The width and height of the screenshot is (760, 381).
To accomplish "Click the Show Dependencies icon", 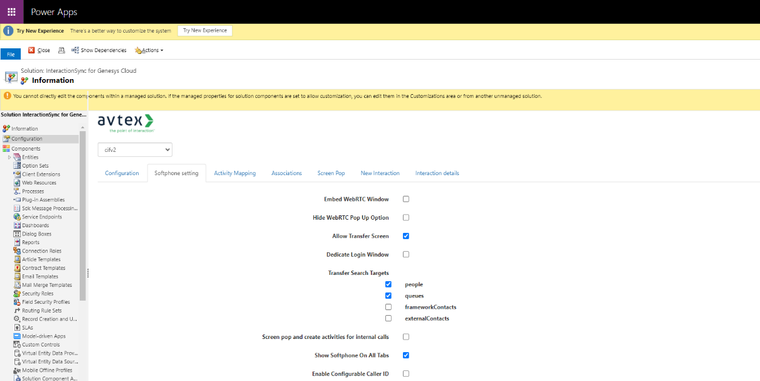I will pos(75,50).
